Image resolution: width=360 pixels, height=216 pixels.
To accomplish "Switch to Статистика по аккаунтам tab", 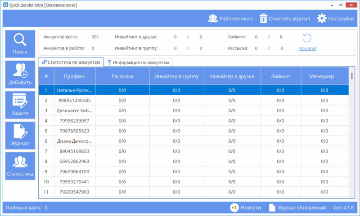I will pos(71,62).
